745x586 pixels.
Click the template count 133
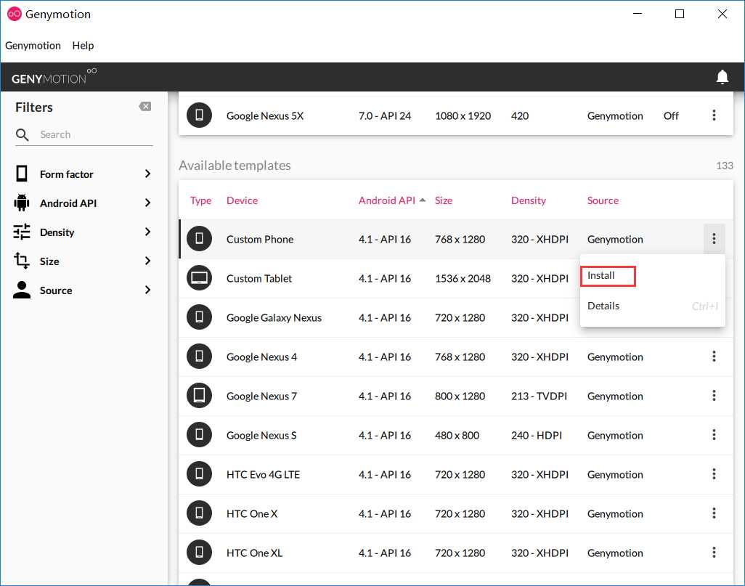coord(724,166)
